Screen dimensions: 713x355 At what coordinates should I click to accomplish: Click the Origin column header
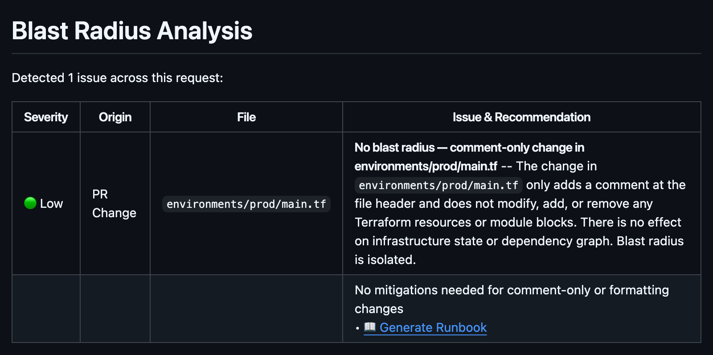[x=115, y=117]
